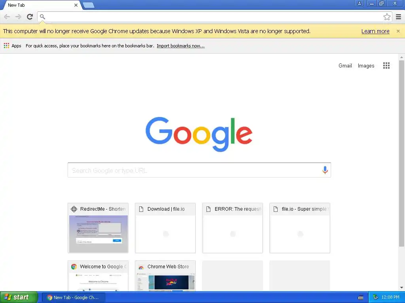Image resolution: width=405 pixels, height=303 pixels.
Task: Click the search magnifier in address bar
Action: tap(42, 17)
